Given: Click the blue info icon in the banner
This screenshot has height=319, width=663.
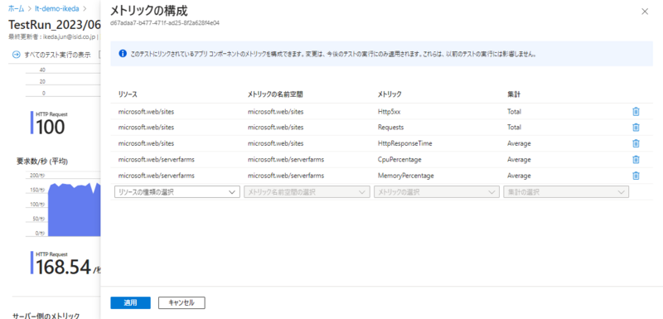Looking at the screenshot, I should click(x=123, y=54).
